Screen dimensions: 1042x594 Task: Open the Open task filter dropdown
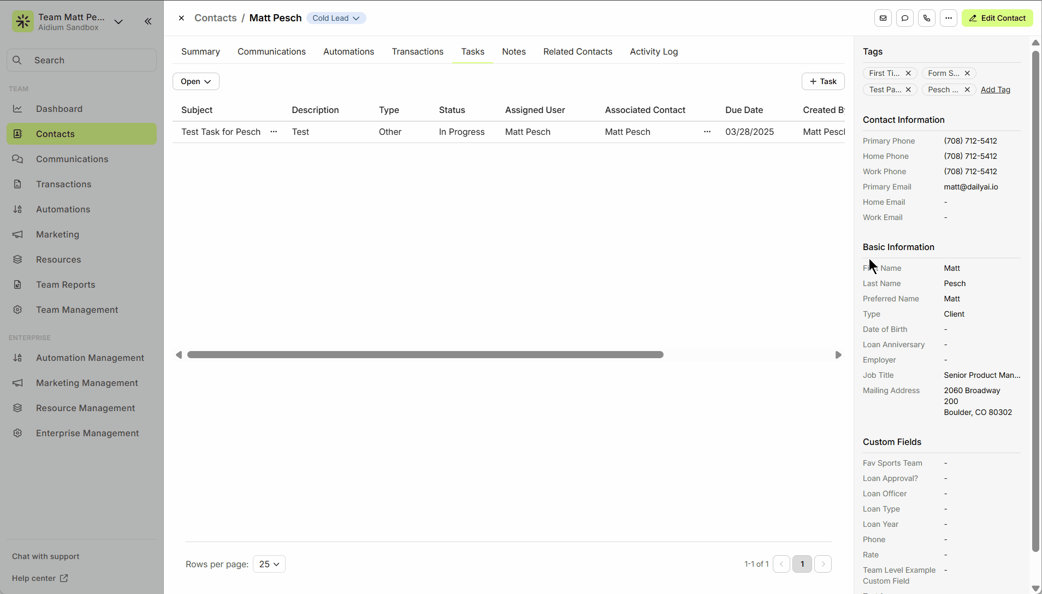point(196,81)
